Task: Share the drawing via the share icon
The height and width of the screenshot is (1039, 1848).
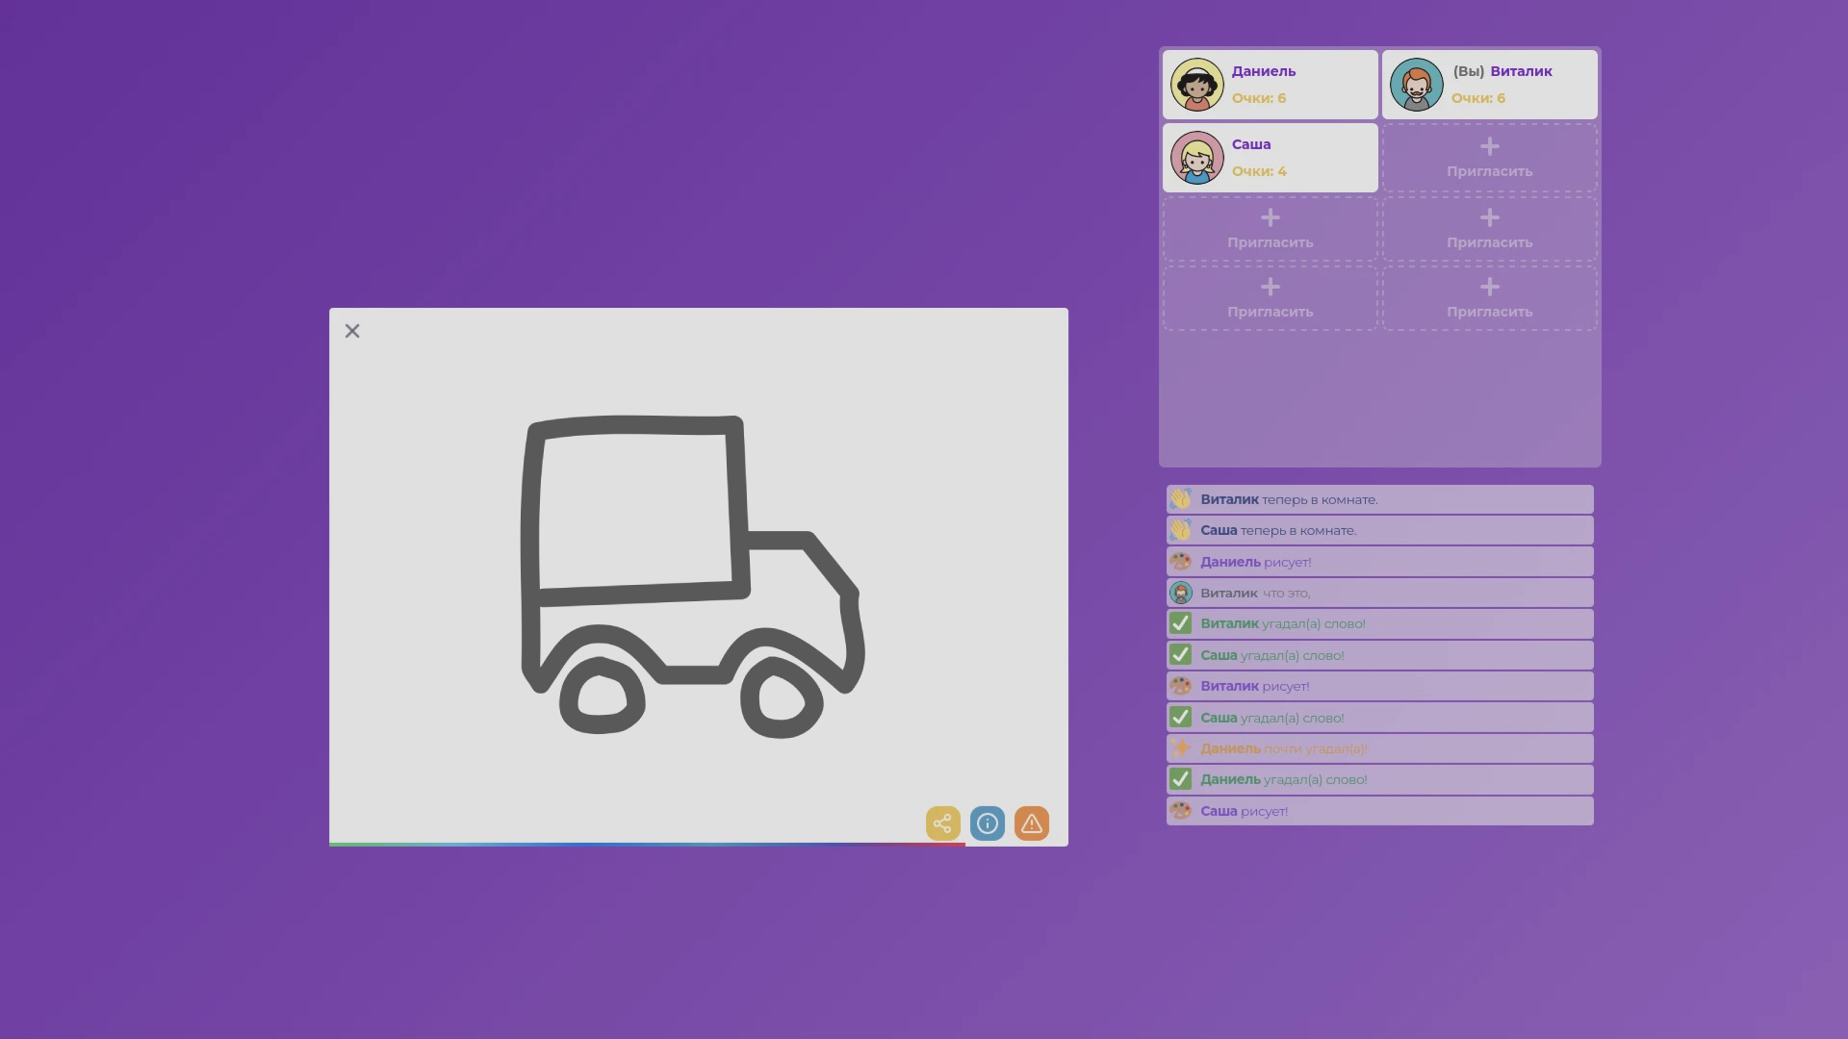Action: [x=943, y=824]
